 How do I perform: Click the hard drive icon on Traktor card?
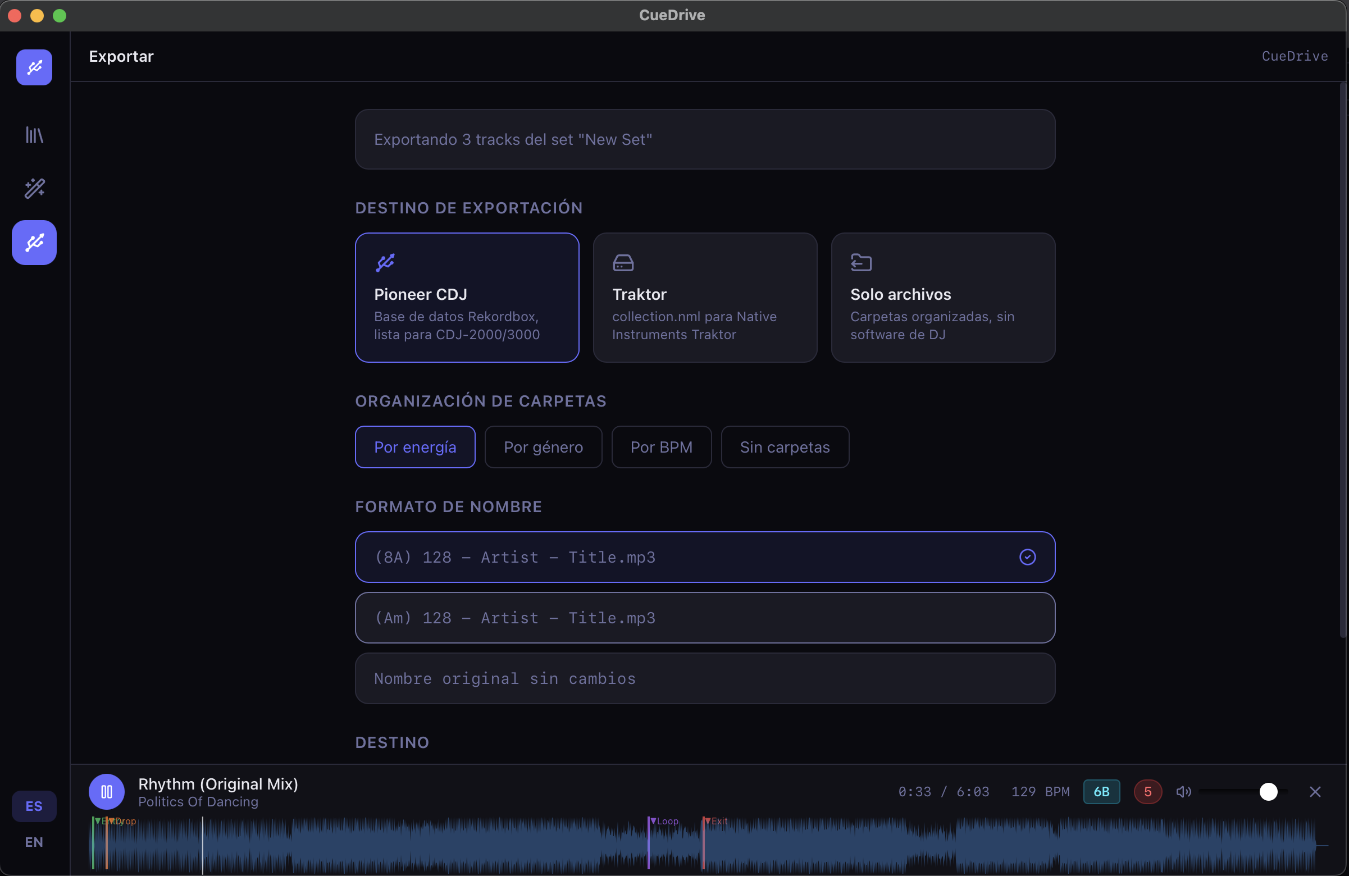623,262
